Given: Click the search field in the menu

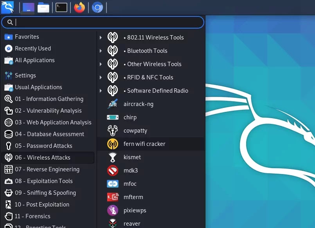Looking at the screenshot, I should (x=103, y=22).
